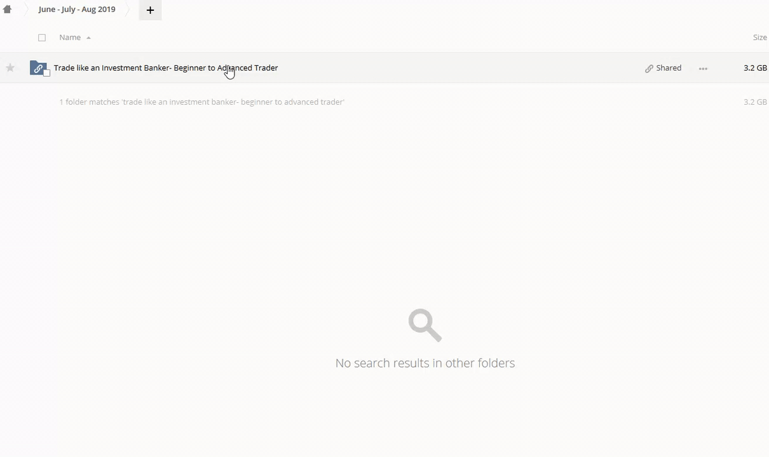This screenshot has height=457, width=769.
Task: Sort files by Name column
Action: [x=70, y=37]
